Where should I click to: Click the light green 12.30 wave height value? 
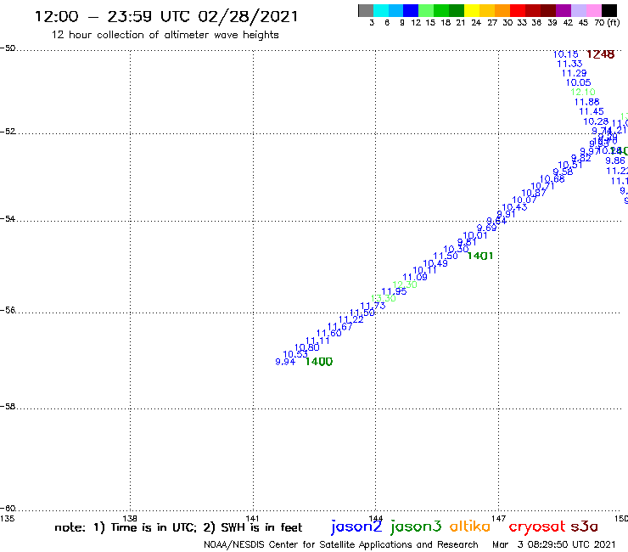405,284
